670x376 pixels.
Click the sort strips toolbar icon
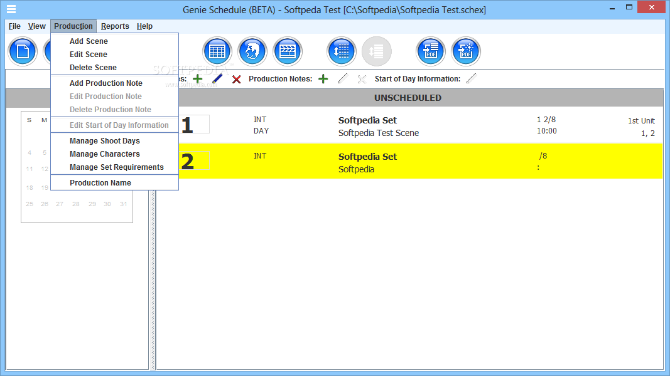(342, 51)
